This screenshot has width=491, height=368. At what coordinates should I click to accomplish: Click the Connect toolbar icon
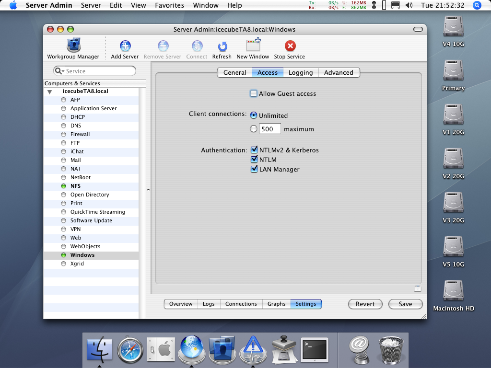tap(197, 46)
